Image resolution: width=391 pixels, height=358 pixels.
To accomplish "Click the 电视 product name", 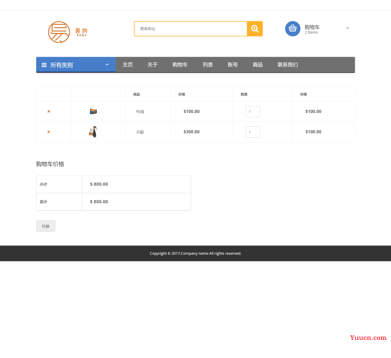I will click(x=140, y=112).
